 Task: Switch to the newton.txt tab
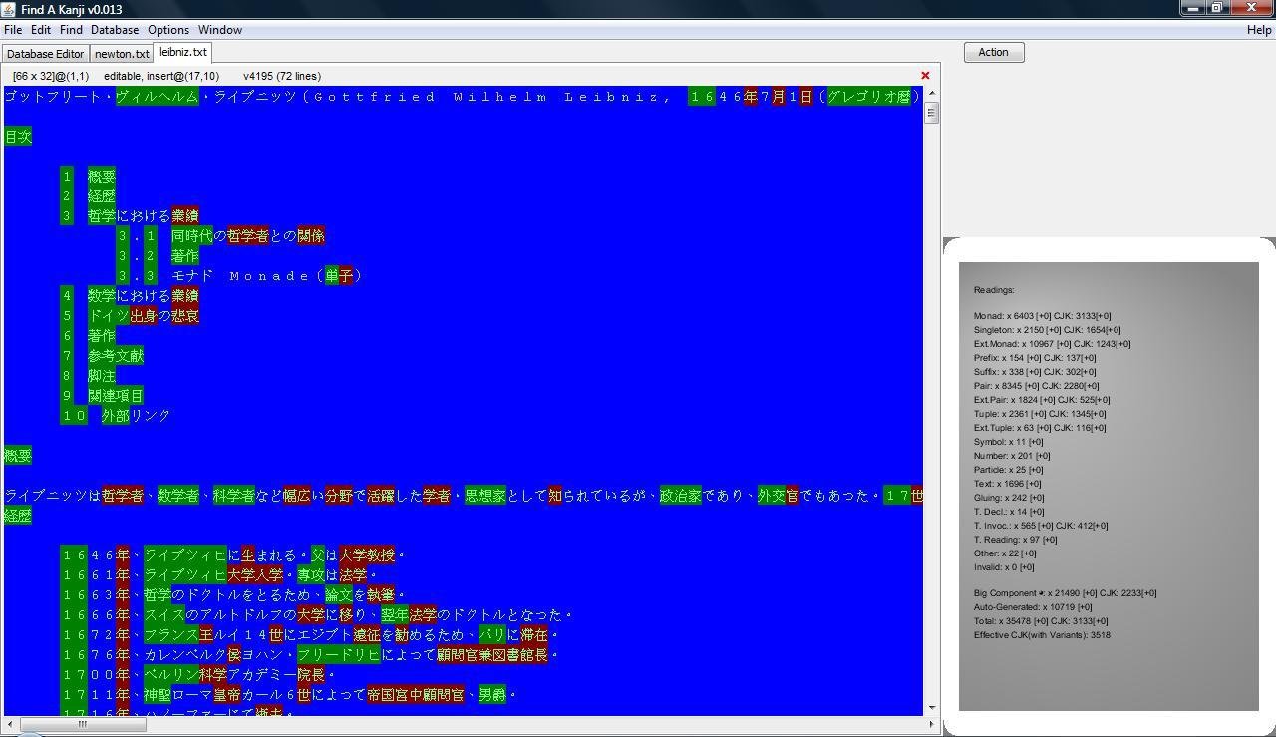click(122, 54)
